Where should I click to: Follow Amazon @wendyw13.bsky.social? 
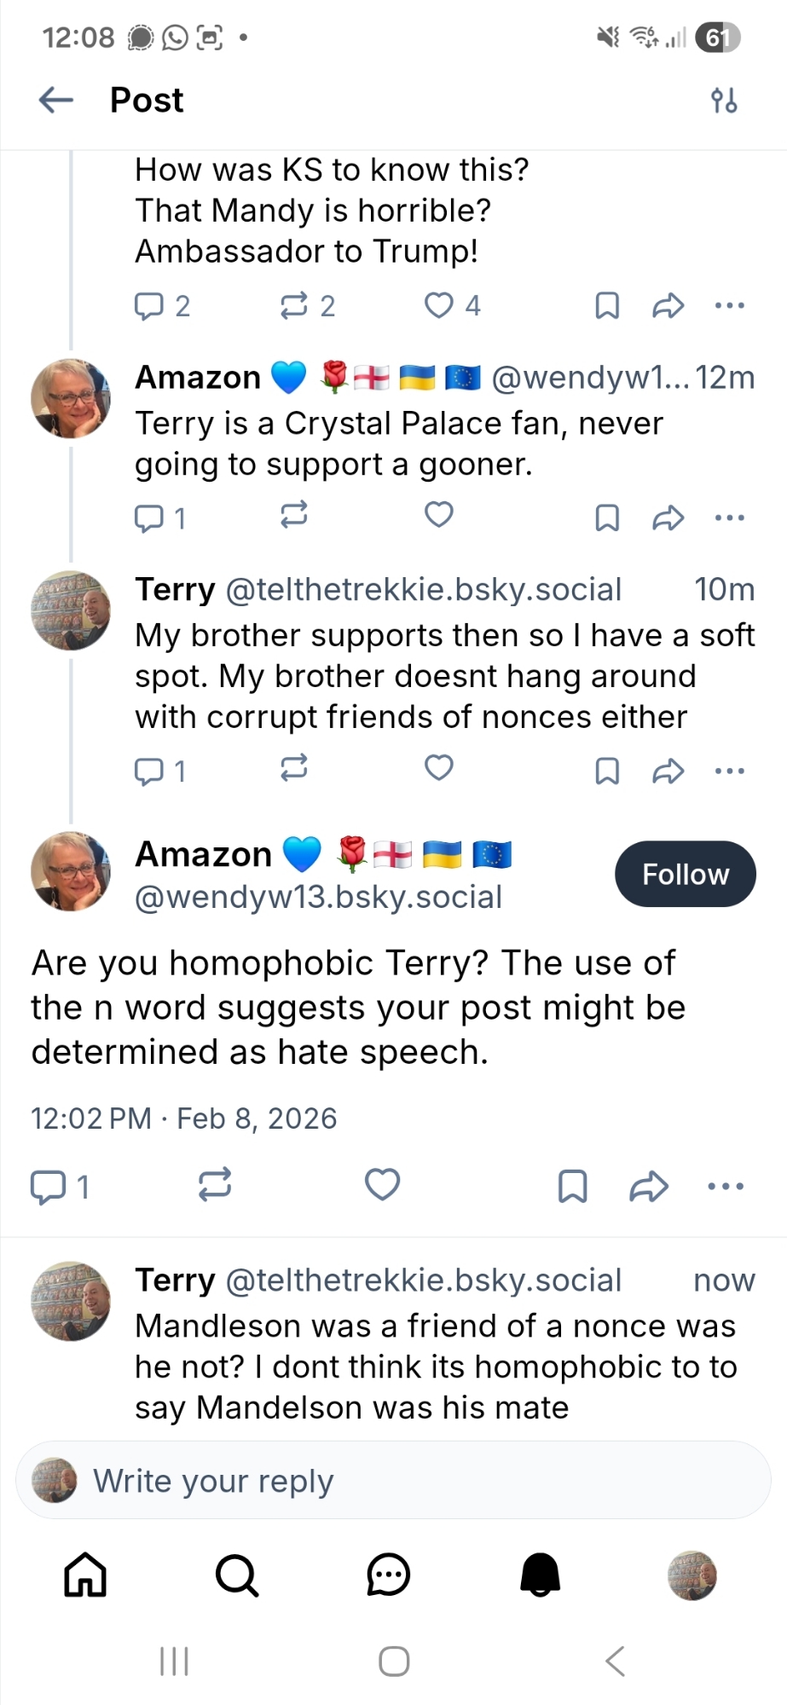(685, 874)
